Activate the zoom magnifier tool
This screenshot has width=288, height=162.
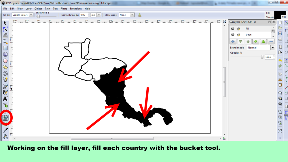click(x=5, y=42)
